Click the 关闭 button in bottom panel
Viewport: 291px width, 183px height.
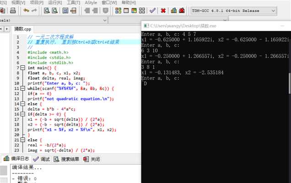point(92,159)
